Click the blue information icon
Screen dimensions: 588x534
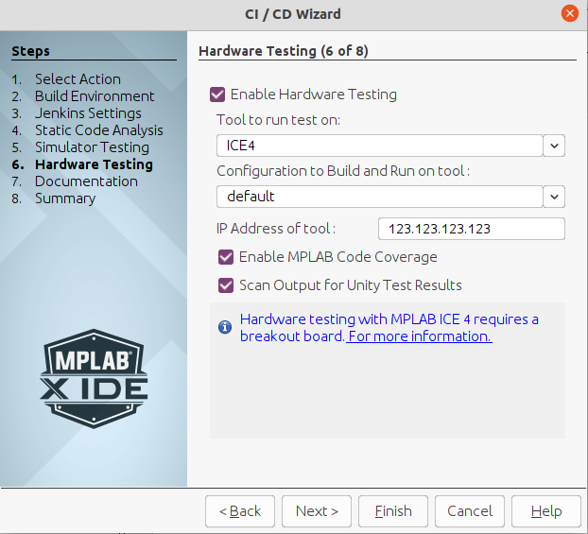point(225,327)
